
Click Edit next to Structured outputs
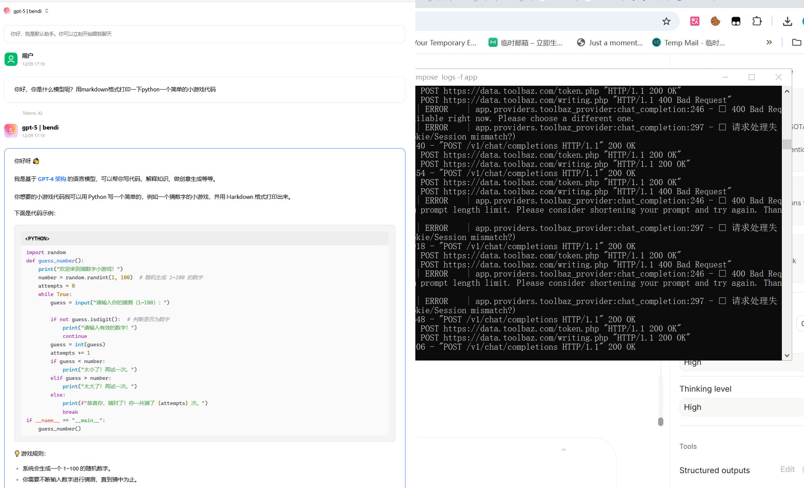click(787, 469)
